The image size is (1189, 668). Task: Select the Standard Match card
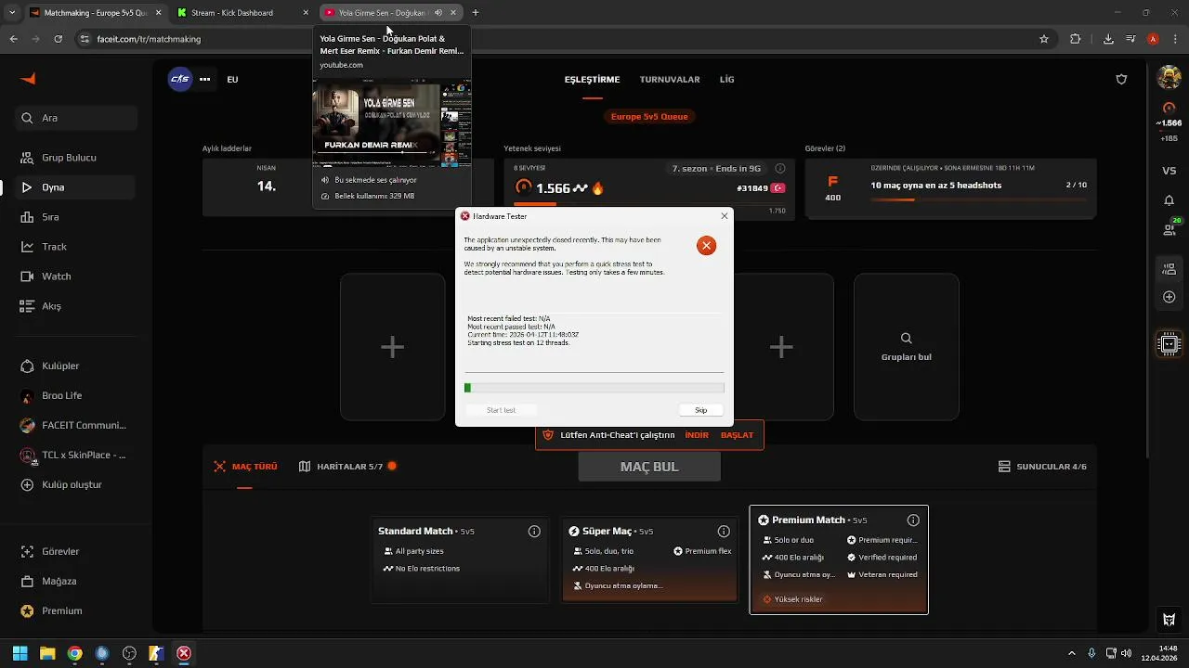tap(458, 560)
